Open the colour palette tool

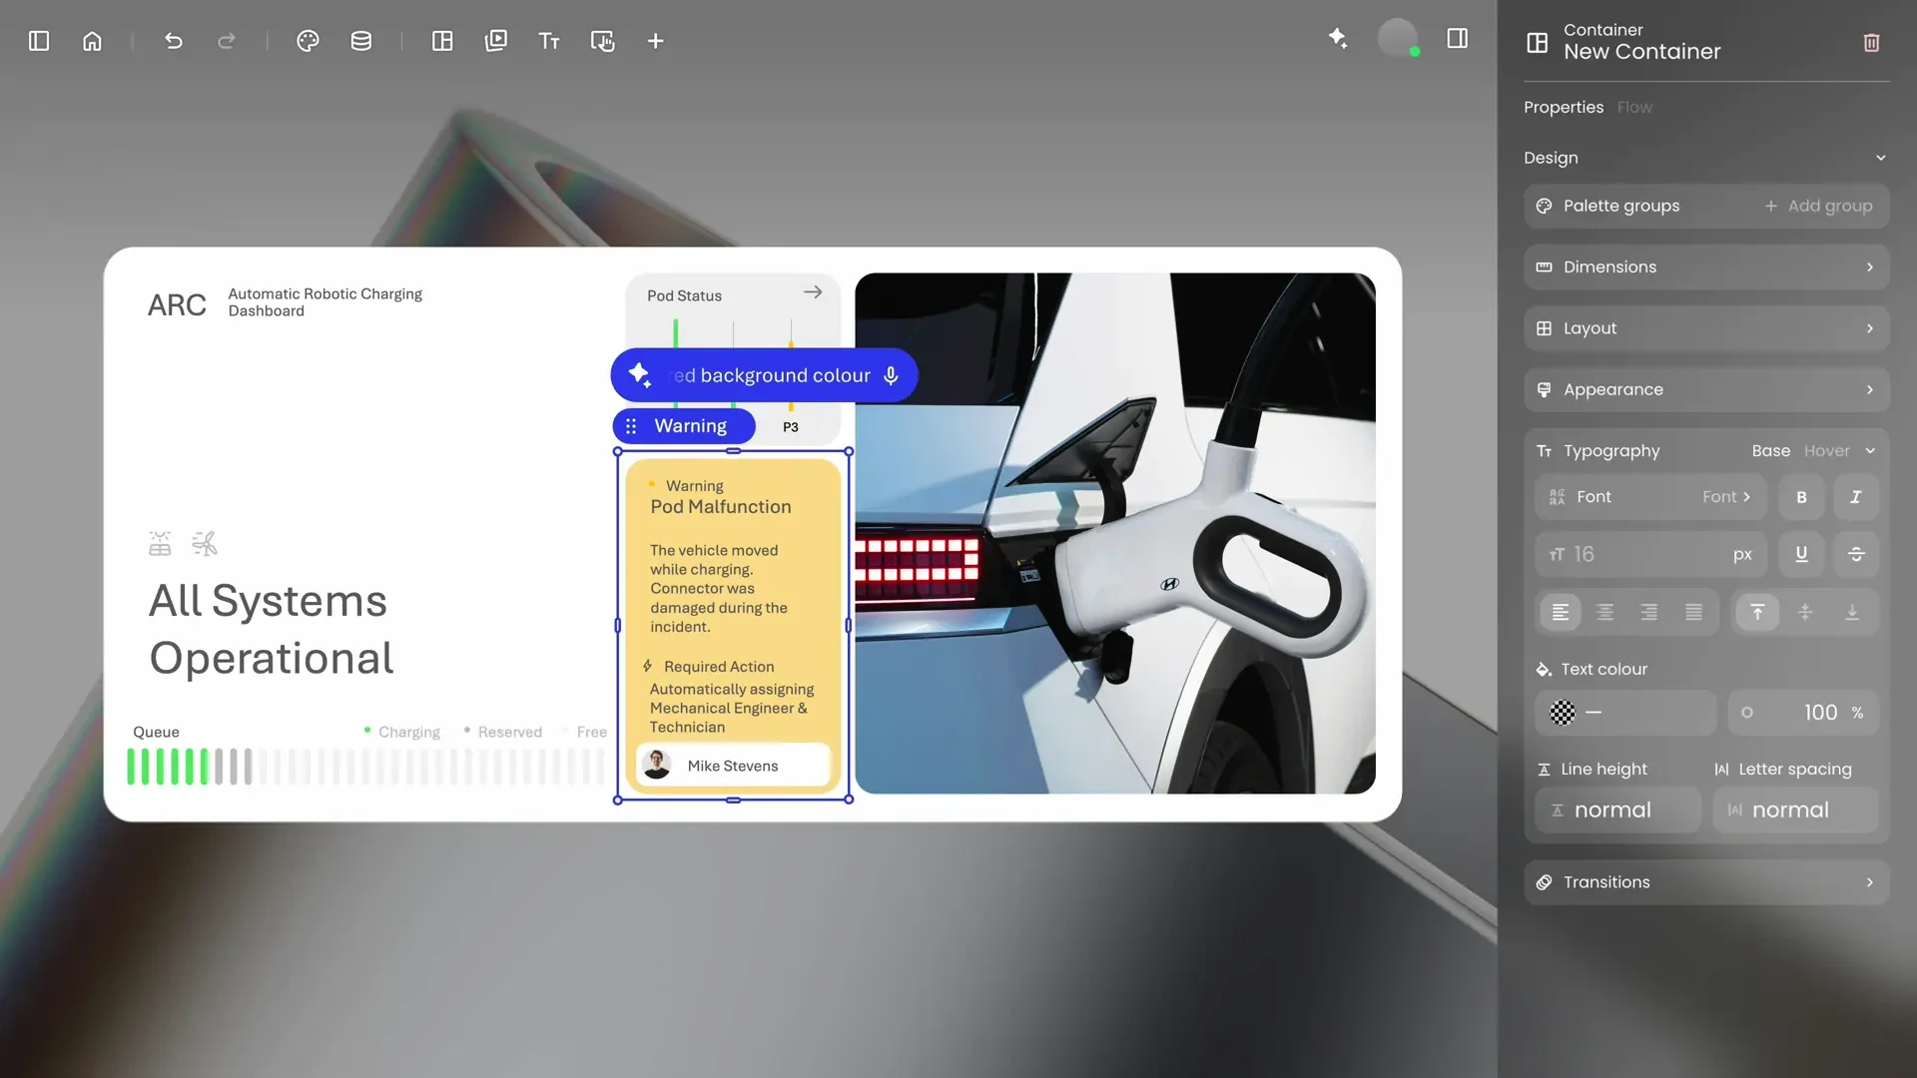[x=308, y=41]
